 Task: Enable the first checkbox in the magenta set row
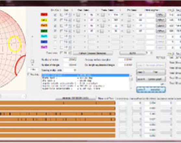pos(55,47)
